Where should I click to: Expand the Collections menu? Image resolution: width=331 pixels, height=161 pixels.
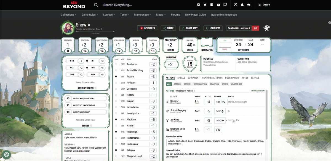pos(68,15)
